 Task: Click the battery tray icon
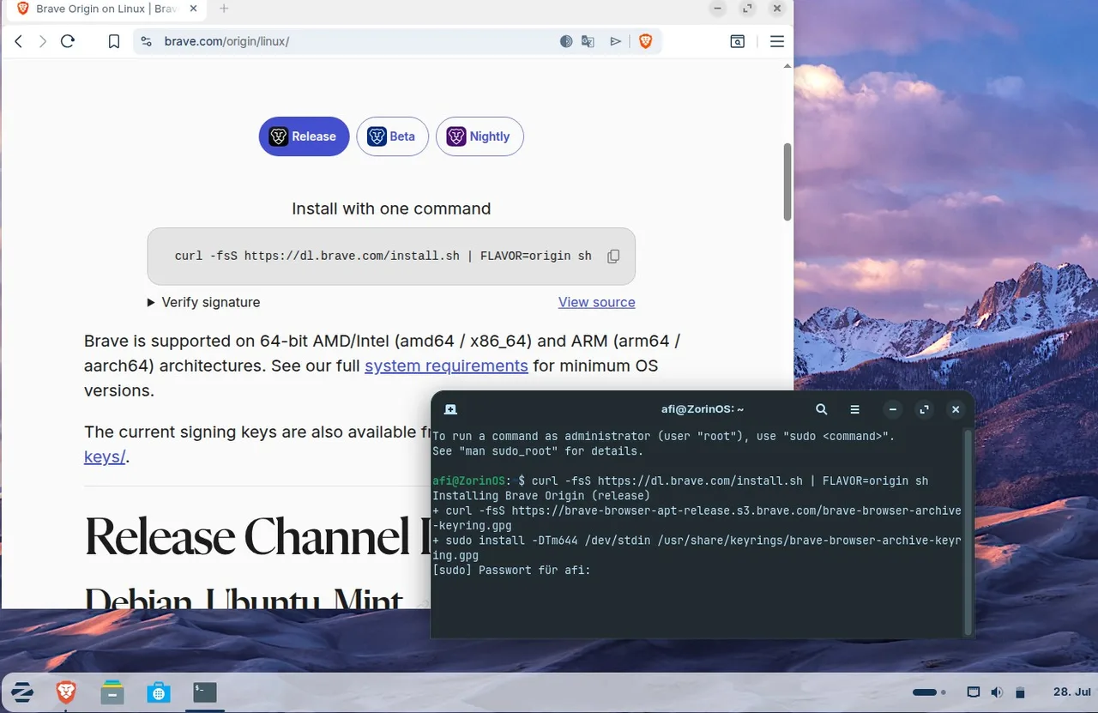click(x=1020, y=692)
